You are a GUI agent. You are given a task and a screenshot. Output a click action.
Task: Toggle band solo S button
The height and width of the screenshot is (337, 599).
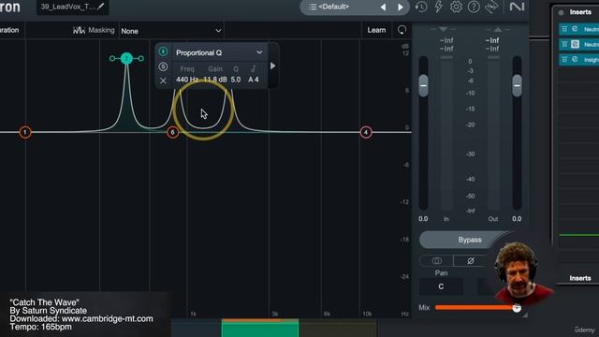click(163, 66)
